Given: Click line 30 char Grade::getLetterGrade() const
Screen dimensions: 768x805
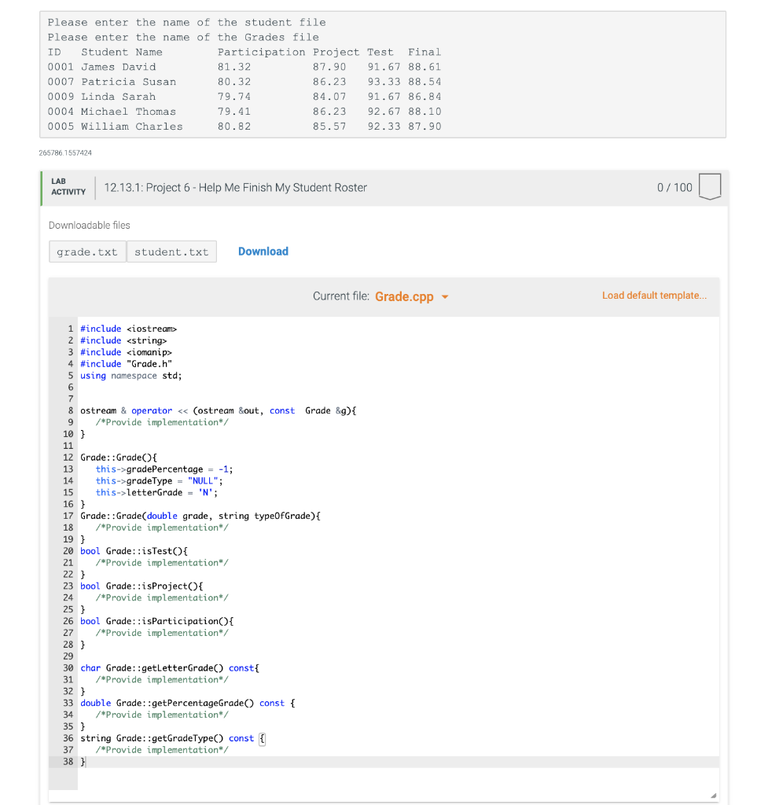Looking at the screenshot, I should [x=170, y=667].
